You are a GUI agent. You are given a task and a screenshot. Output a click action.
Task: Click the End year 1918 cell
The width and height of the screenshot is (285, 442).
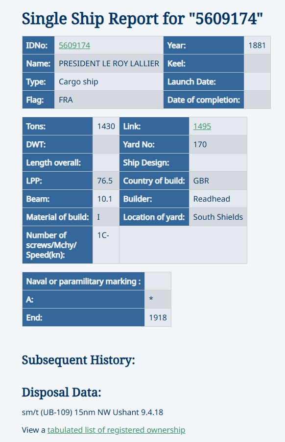click(158, 317)
